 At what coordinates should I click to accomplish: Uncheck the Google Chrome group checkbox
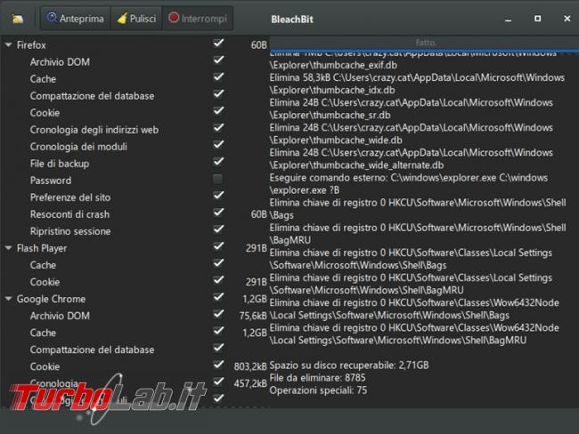coord(218,297)
